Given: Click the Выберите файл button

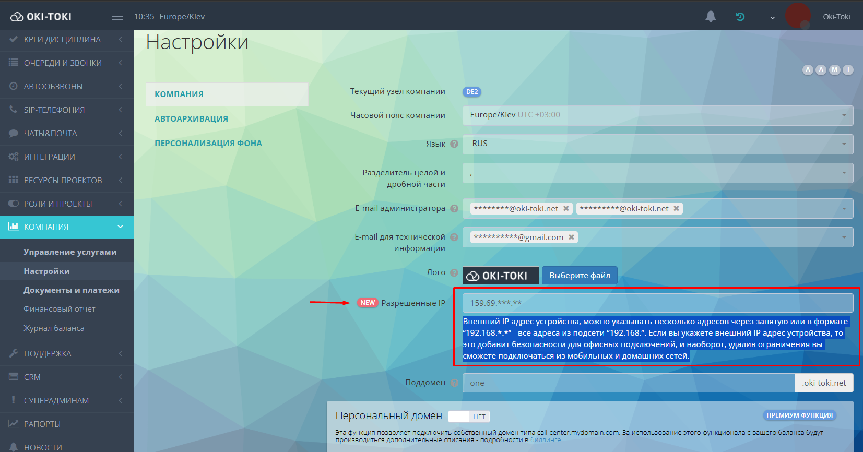Looking at the screenshot, I should pyautogui.click(x=580, y=276).
